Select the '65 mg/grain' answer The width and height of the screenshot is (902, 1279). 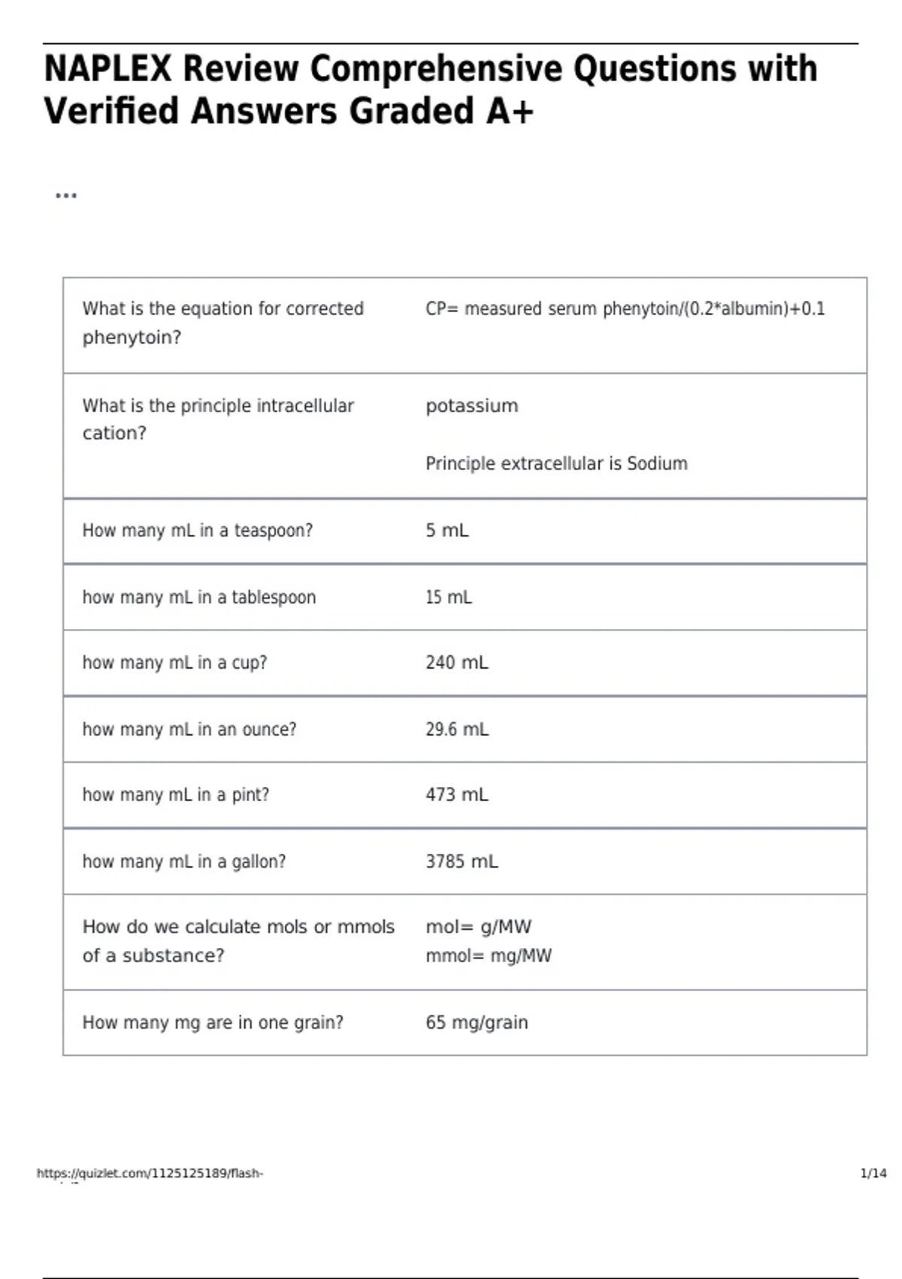point(477,1022)
